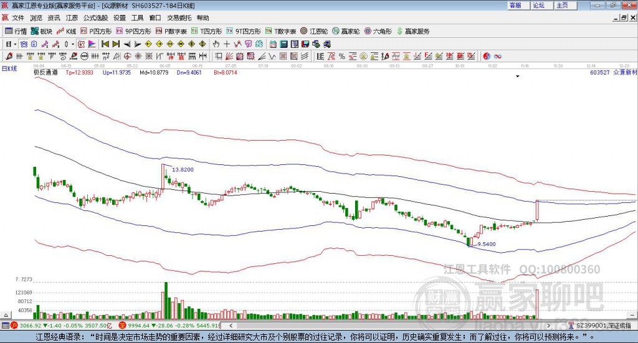
Task: Open the 设置 menu
Action: 120,18
